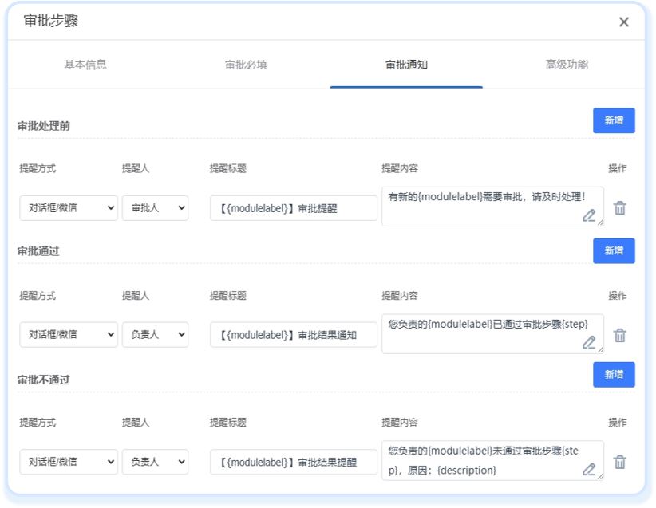
Task: Delete the 审批通过 notification via trash icon
Action: coord(618,333)
